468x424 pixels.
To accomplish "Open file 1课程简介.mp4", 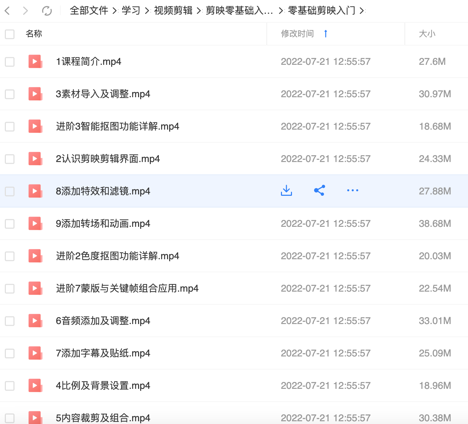I will coord(88,62).
